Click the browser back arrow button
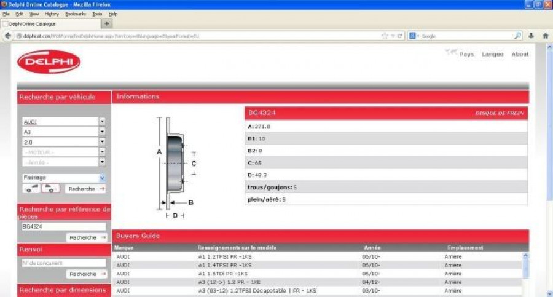 click(8, 36)
